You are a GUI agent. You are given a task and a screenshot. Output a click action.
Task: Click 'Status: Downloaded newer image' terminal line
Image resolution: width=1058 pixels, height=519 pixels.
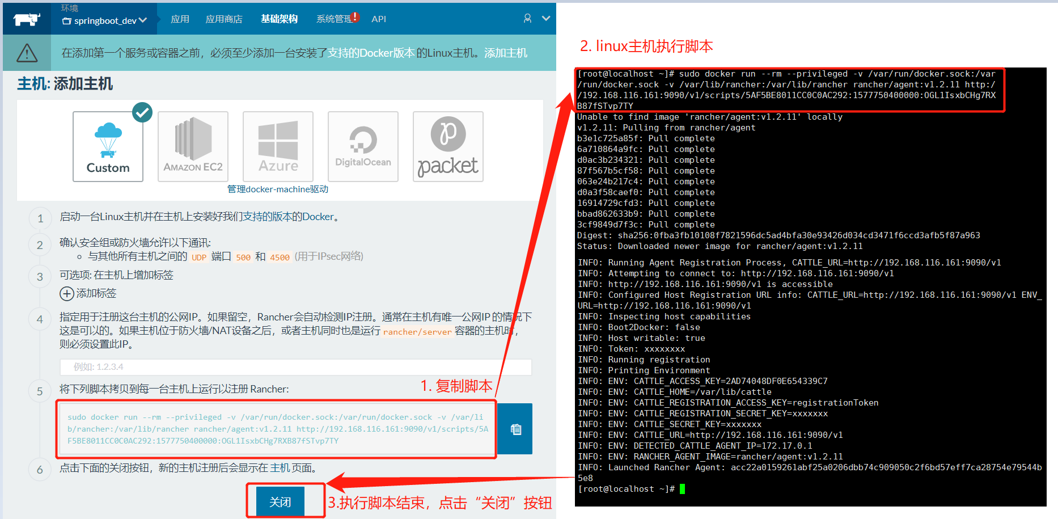click(x=720, y=246)
